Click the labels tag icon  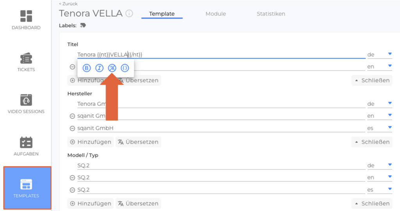(x=83, y=25)
